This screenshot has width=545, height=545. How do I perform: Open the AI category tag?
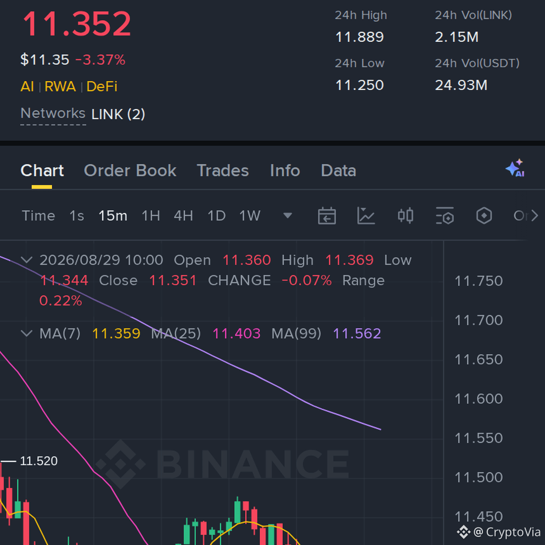[x=27, y=87]
